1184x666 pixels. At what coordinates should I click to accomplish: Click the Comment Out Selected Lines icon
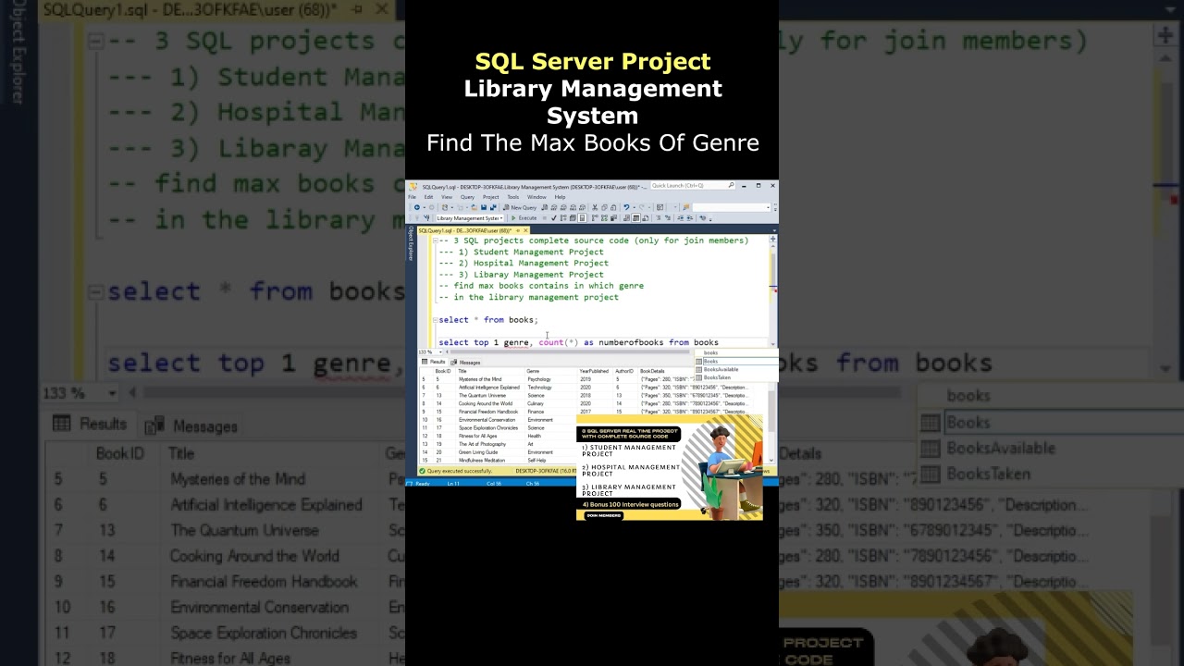[659, 218]
